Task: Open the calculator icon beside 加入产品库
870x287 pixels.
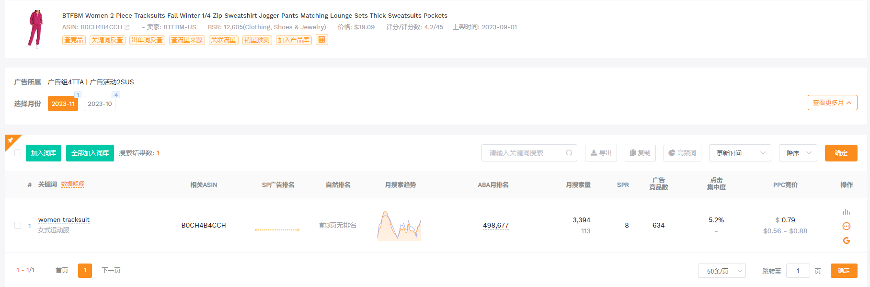Action: pos(322,40)
